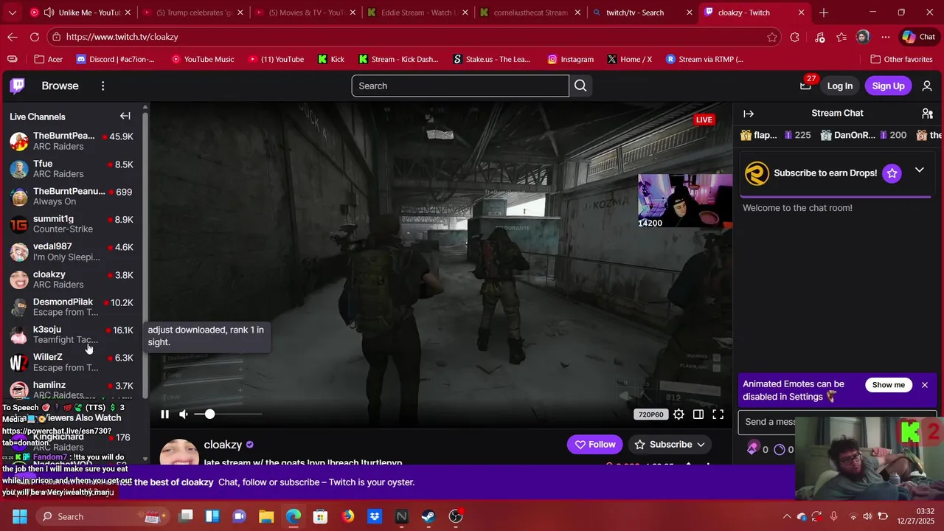Click the taskbar Search box
The image size is (944, 531).
click(102, 516)
